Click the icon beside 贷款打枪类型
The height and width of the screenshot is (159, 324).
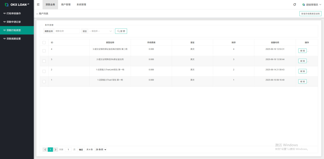(x=5, y=30)
